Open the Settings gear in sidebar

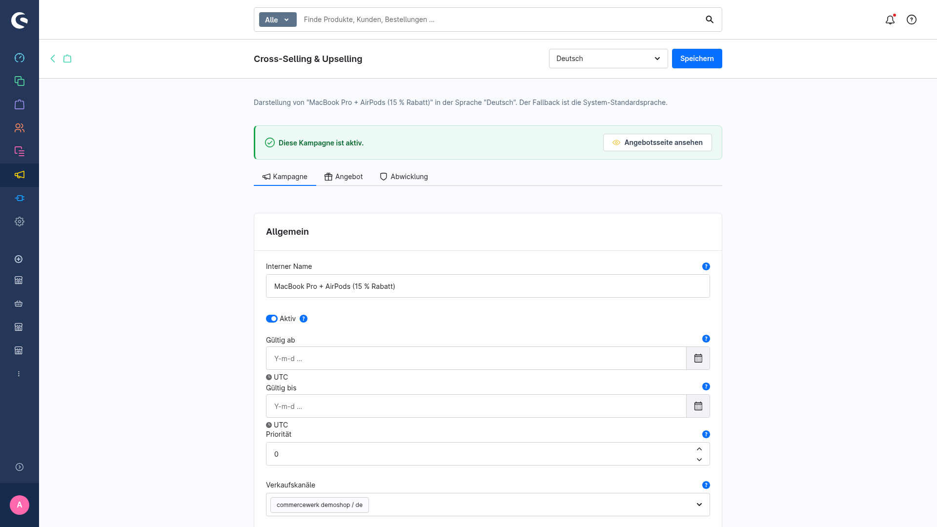coord(20,222)
